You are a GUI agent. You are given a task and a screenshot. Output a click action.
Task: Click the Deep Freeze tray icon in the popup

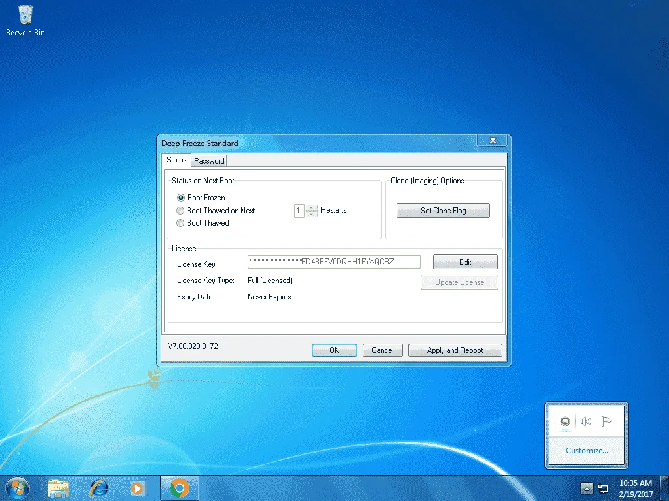(565, 422)
